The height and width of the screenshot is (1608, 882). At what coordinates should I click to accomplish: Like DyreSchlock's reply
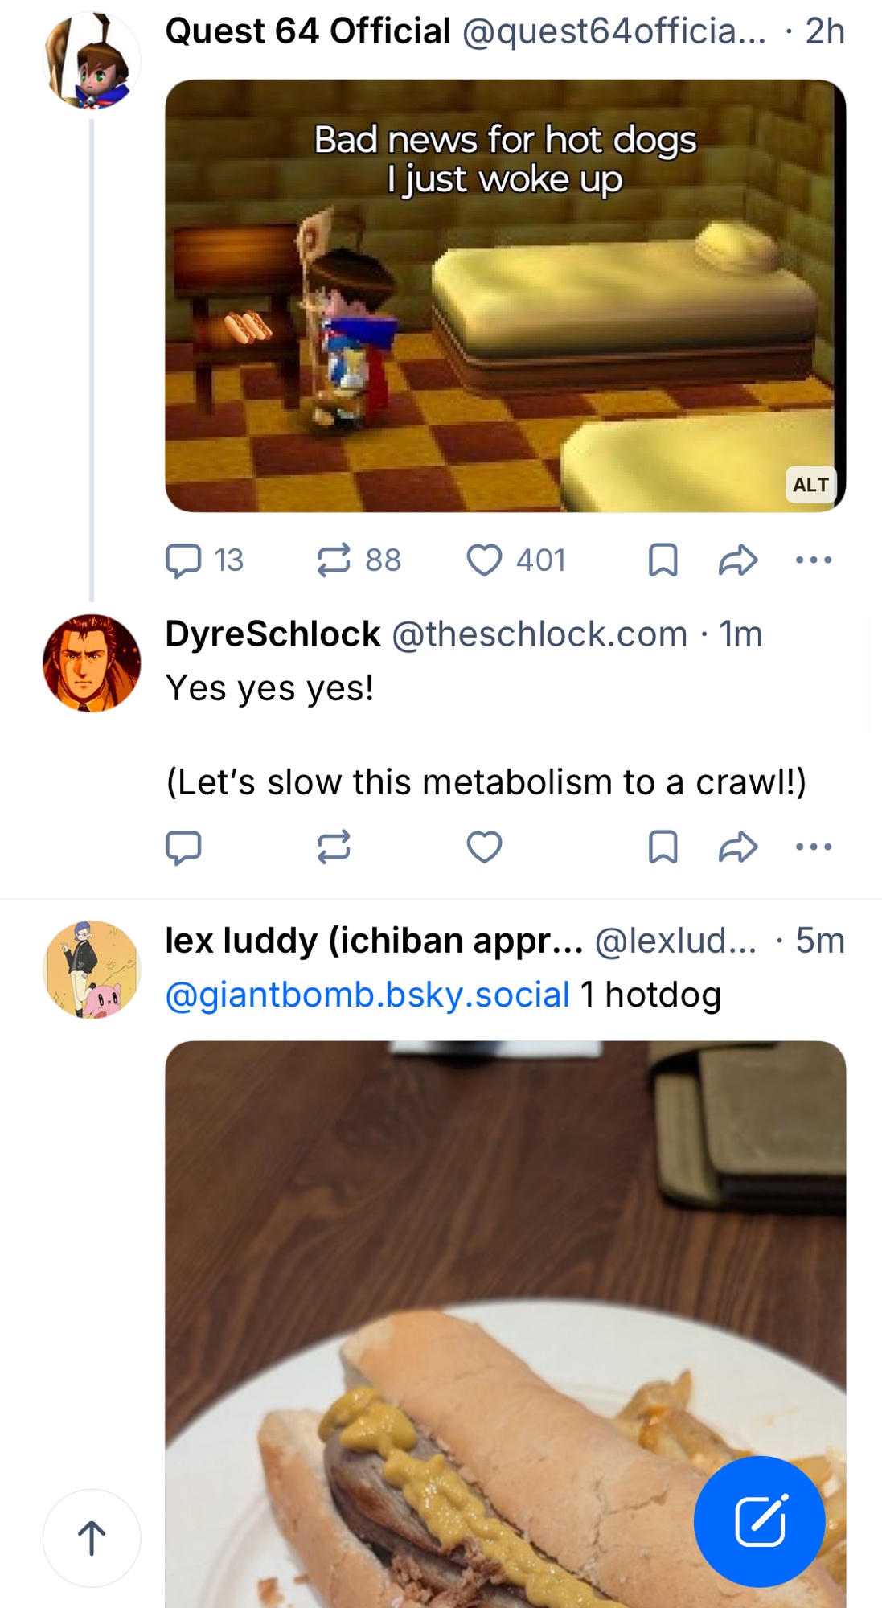[x=485, y=847]
